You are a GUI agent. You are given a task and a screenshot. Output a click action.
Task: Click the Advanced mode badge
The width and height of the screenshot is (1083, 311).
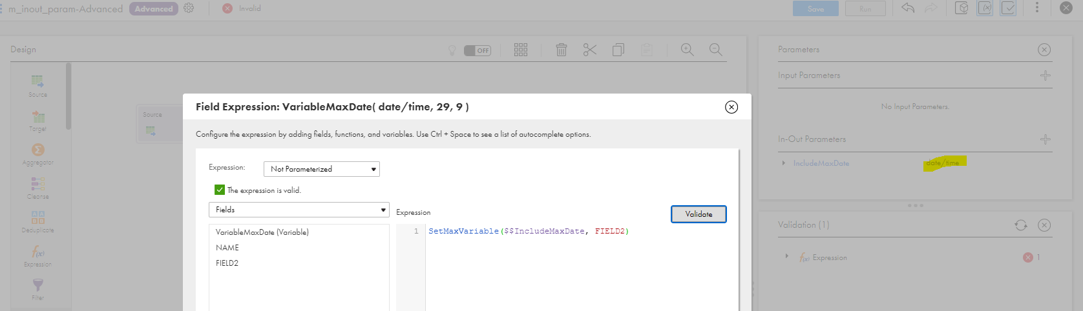click(154, 8)
